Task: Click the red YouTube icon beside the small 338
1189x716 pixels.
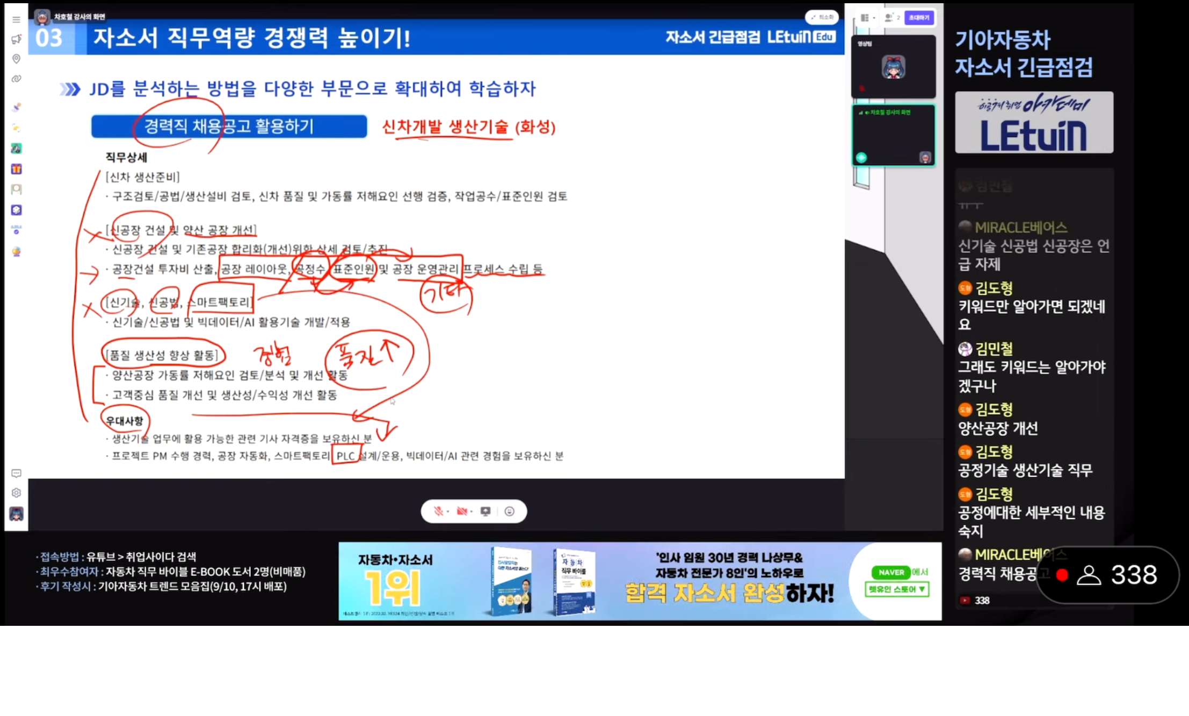Action: coord(965,601)
